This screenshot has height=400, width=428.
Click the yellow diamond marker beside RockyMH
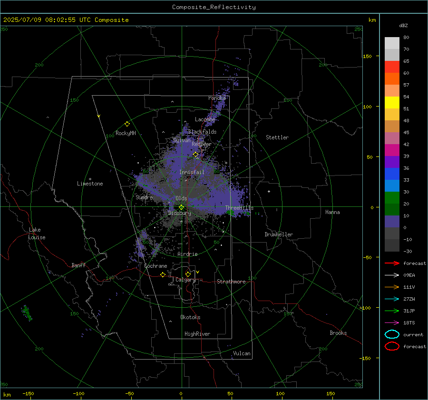click(x=127, y=124)
